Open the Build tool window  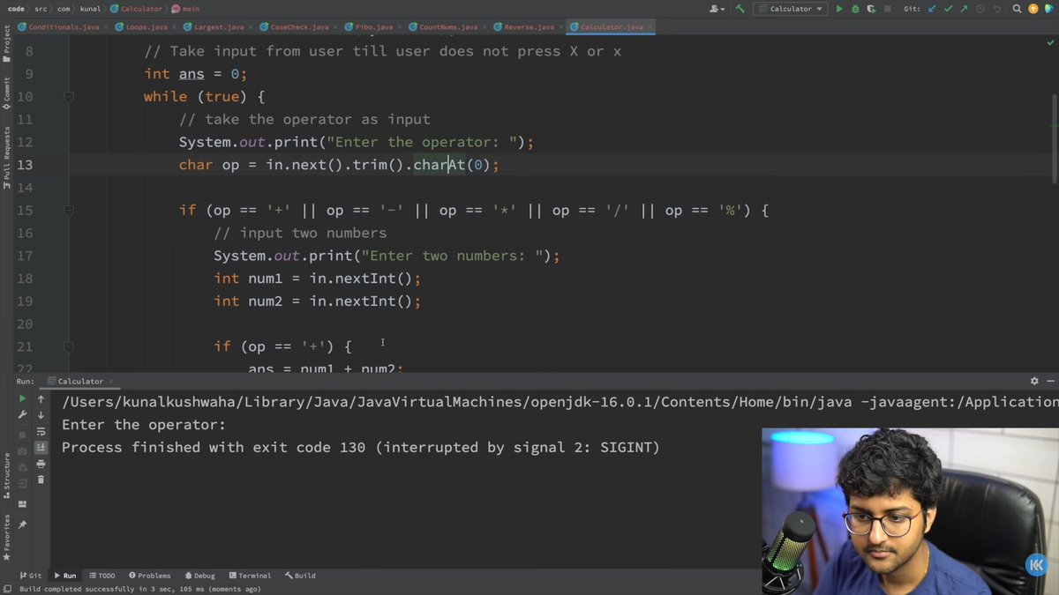pos(299,576)
